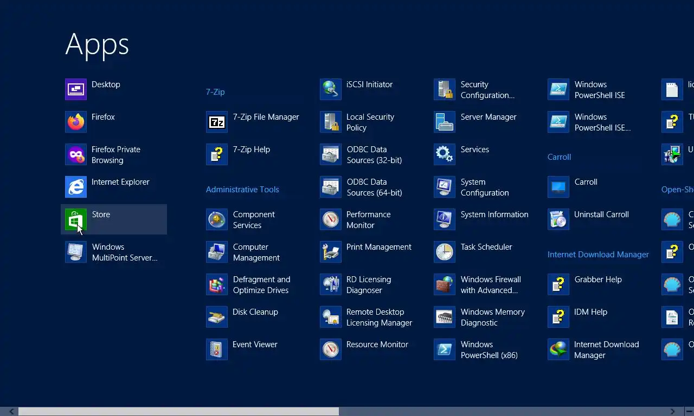Click the Print Management label text
This screenshot has height=416, width=694.
(379, 247)
